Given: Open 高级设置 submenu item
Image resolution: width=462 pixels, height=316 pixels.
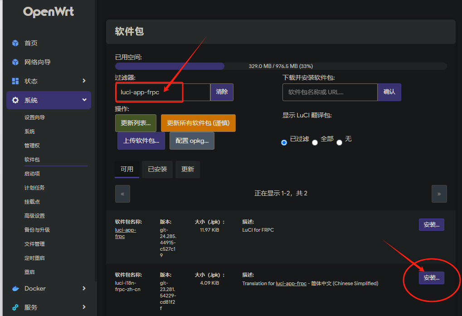Looking at the screenshot, I should click(x=34, y=216).
